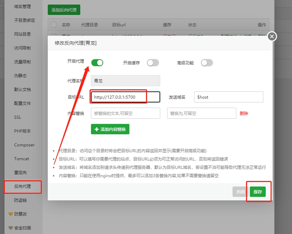Click the red 删除 link
292x234 pixels.
pos(244,114)
